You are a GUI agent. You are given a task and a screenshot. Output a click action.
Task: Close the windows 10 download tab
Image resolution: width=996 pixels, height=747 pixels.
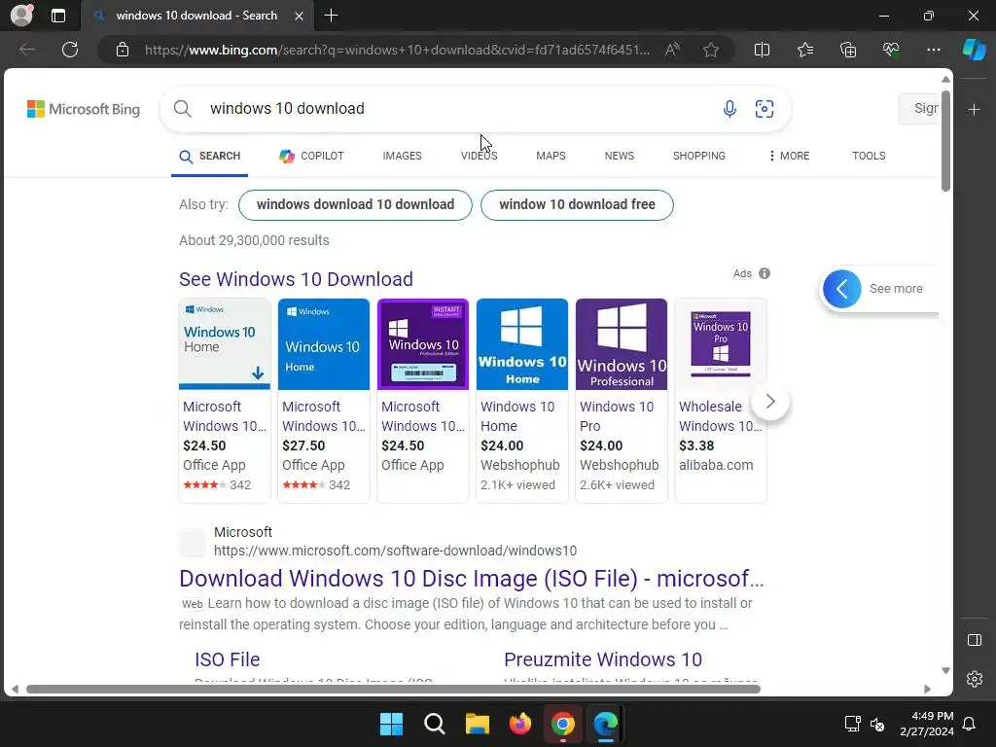[300, 16]
